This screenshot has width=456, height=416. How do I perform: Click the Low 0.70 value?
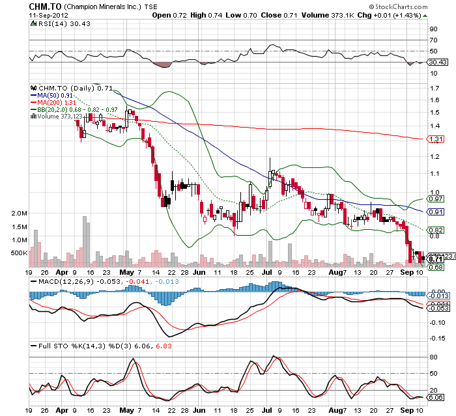242,15
